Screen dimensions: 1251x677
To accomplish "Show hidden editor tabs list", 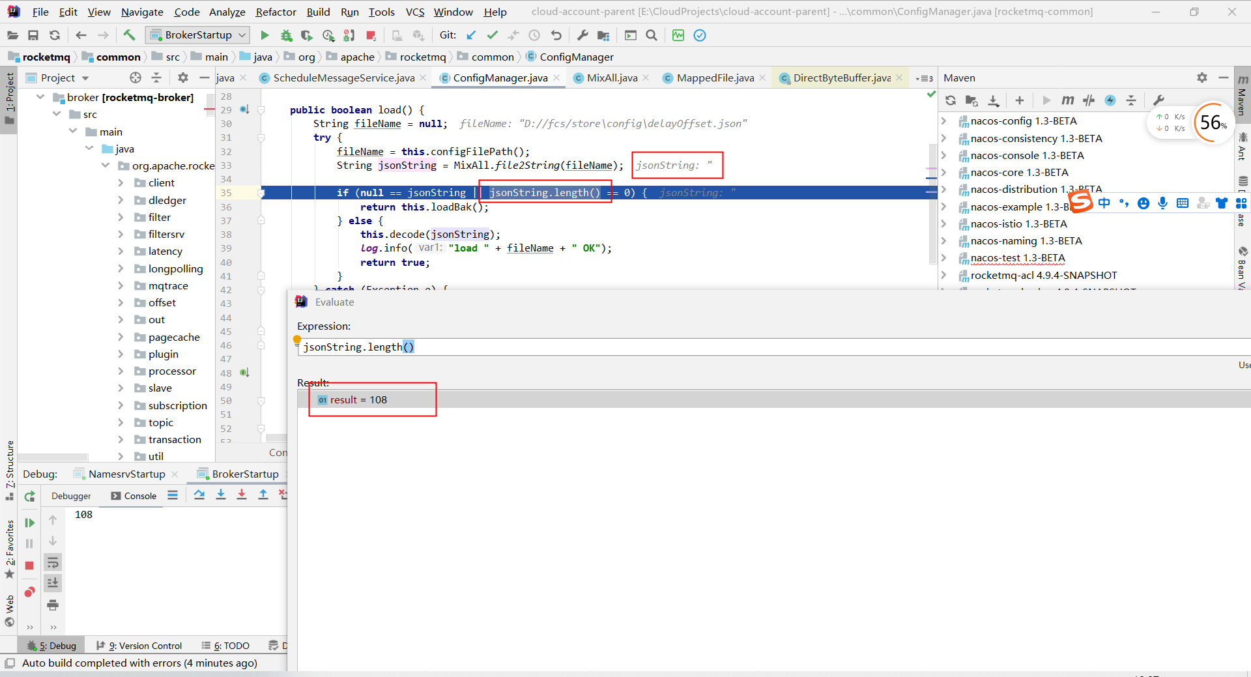I will (924, 78).
